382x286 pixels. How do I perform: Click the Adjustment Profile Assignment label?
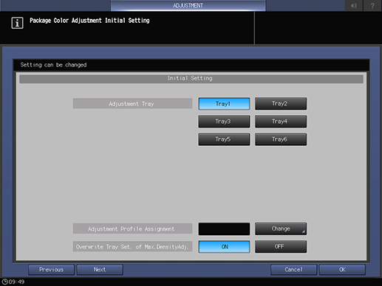(x=132, y=229)
